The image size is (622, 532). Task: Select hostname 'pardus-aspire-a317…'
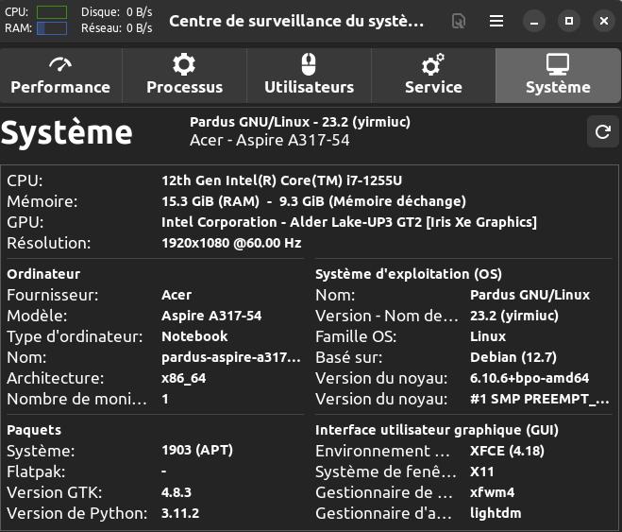pyautogui.click(x=231, y=357)
